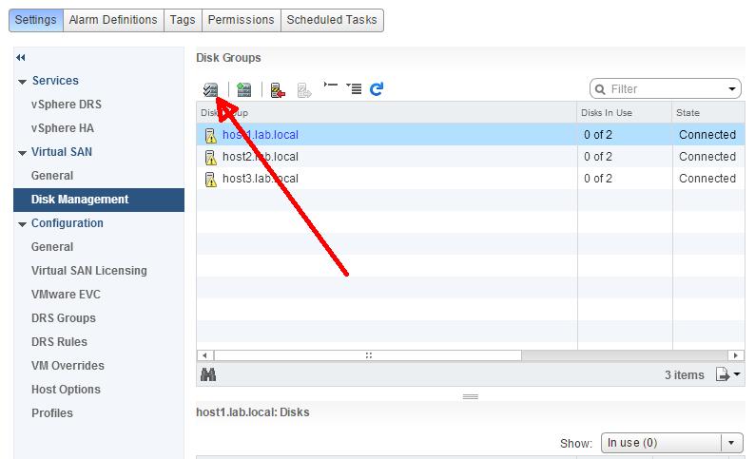Open the Filter box dropdown arrow
This screenshot has width=755, height=459.
732,89
